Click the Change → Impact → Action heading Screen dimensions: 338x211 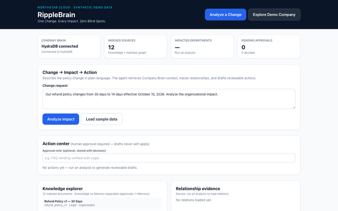[70, 72]
